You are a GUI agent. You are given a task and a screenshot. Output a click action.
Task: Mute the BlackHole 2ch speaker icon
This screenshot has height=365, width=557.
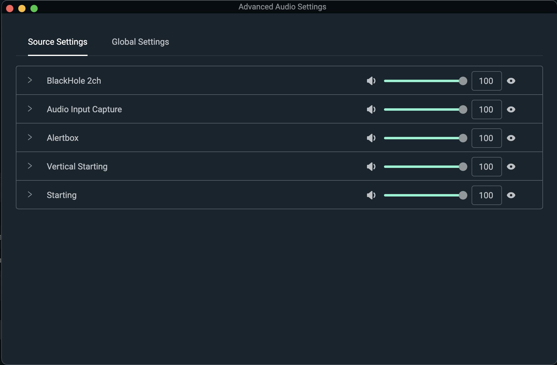(371, 81)
